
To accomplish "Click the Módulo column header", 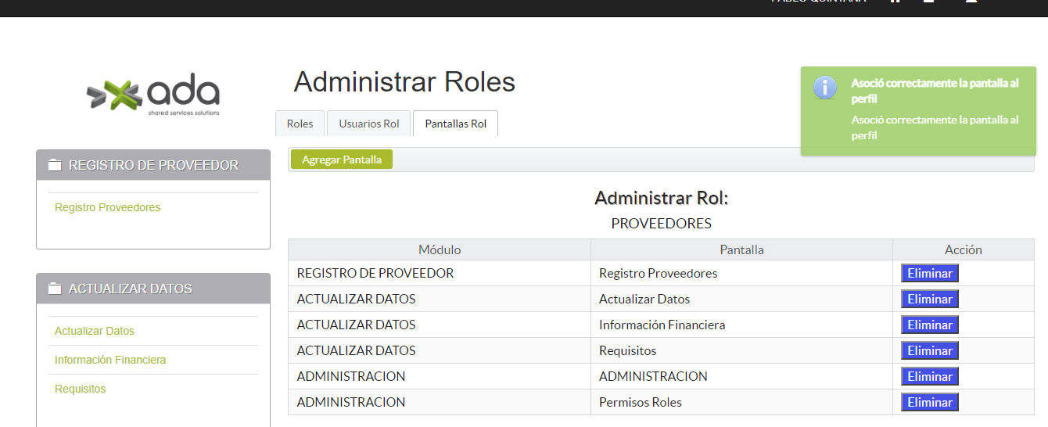I will (439, 250).
